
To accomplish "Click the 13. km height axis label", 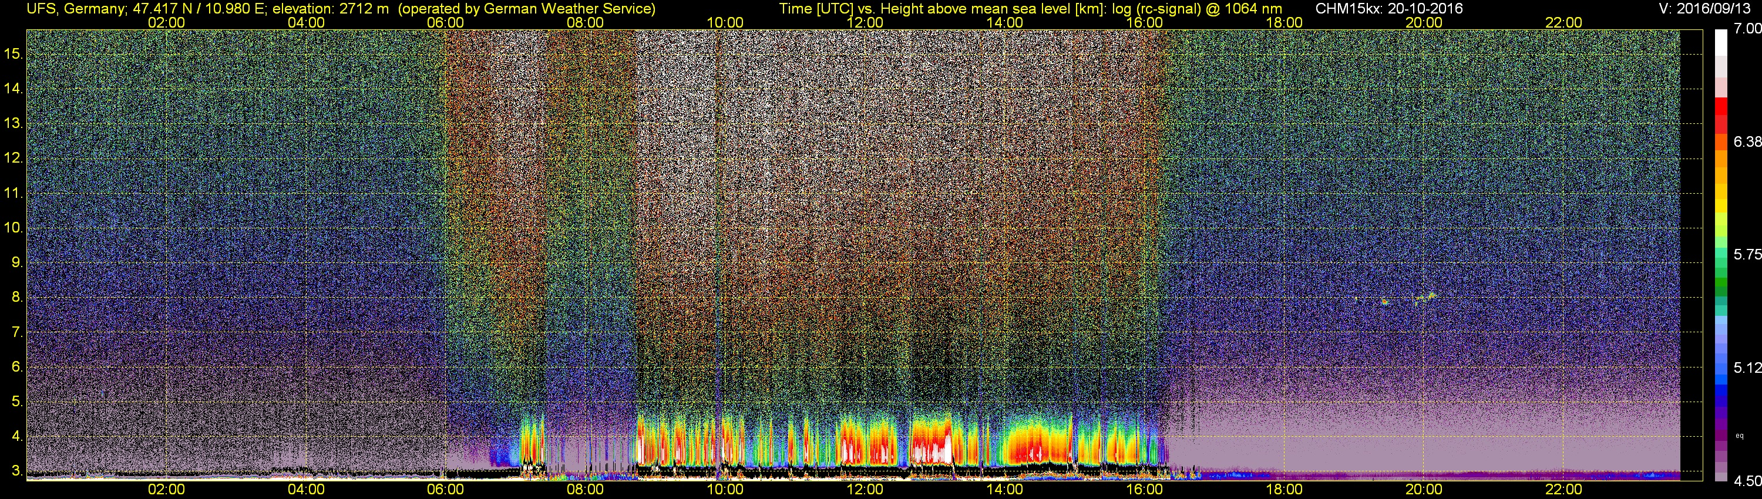I will (x=14, y=124).
